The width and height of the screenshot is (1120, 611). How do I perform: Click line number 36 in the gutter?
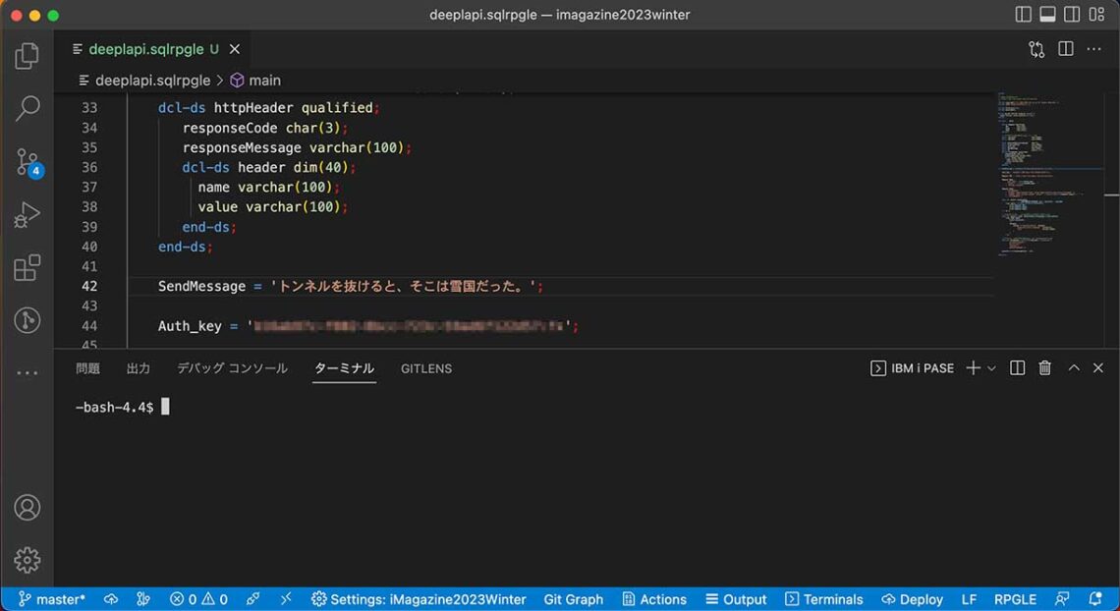coord(89,168)
